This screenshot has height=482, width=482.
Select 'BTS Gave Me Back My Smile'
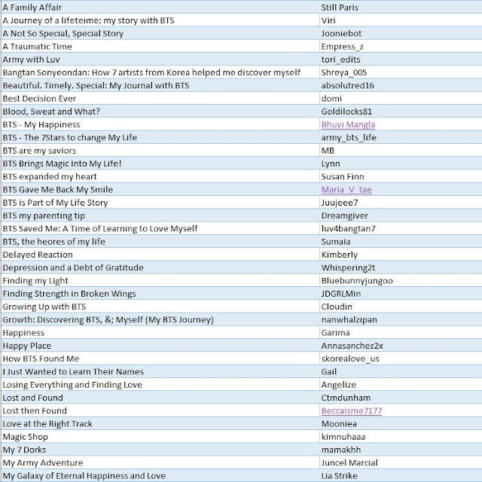[x=160, y=190]
